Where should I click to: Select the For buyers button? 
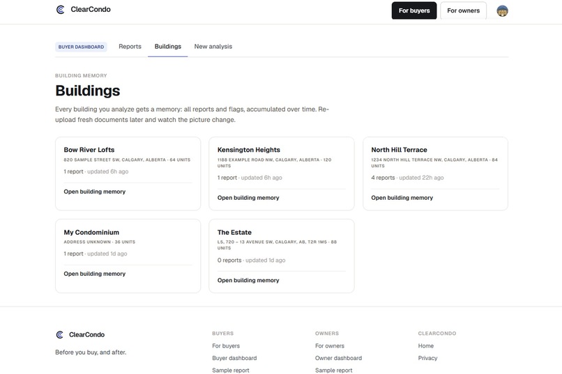click(x=414, y=10)
